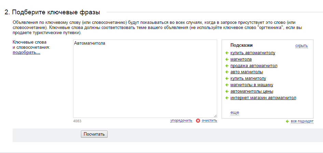323x153 pixels.
Task: Click the textarea resize handle corner
Action: tap(215, 116)
